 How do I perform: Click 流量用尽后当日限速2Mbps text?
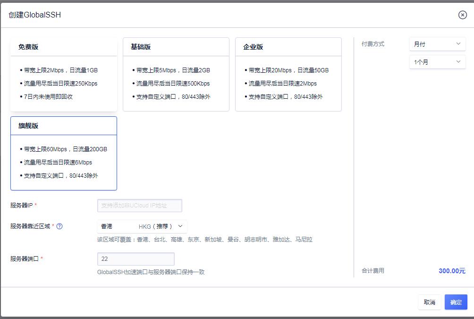tap(283, 84)
